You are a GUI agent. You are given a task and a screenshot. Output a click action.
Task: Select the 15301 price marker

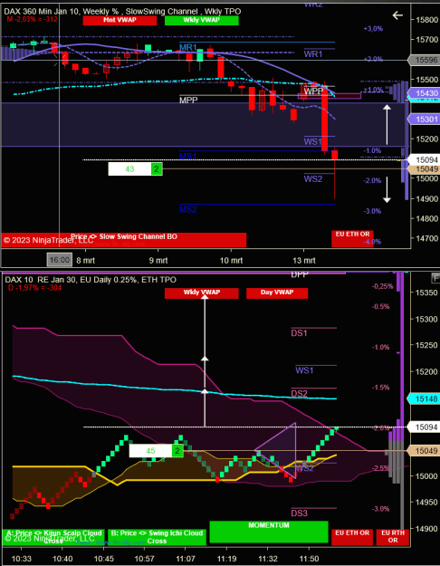[x=424, y=120]
